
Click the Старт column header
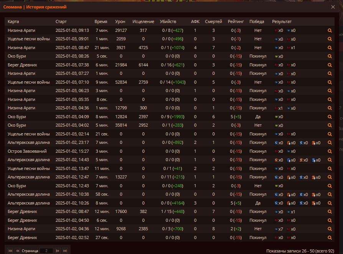pos(61,21)
